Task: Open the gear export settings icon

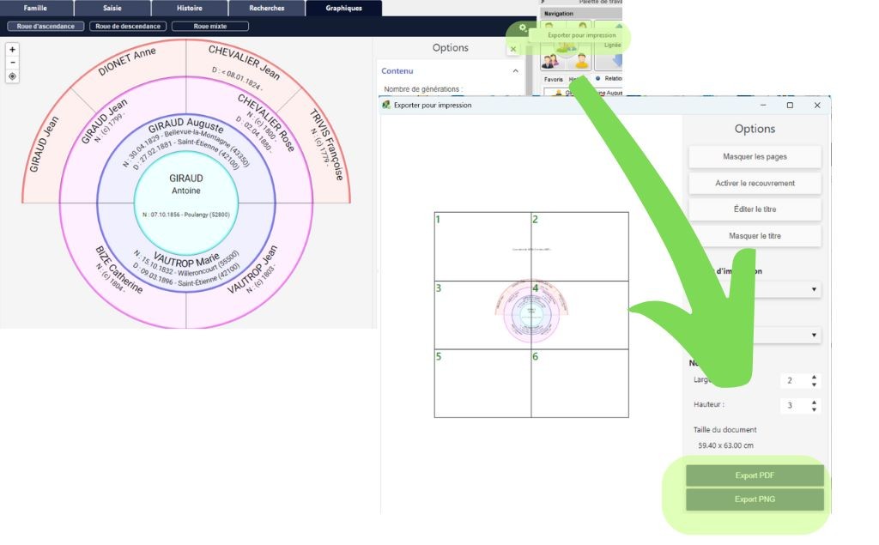Action: tap(523, 27)
